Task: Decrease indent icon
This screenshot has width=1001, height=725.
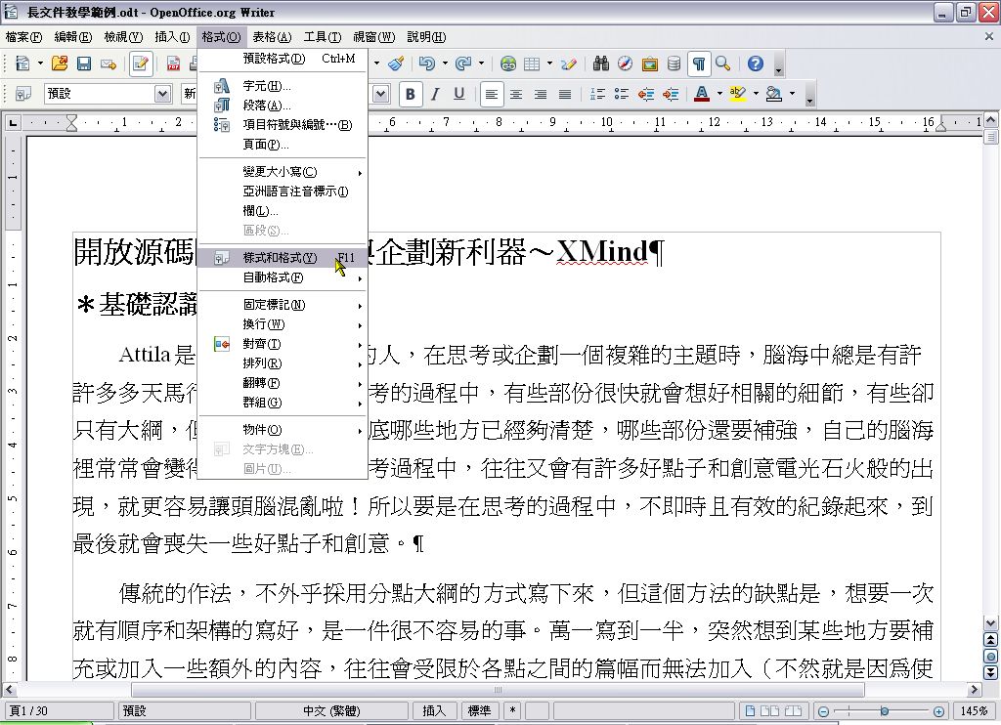Action: [646, 94]
